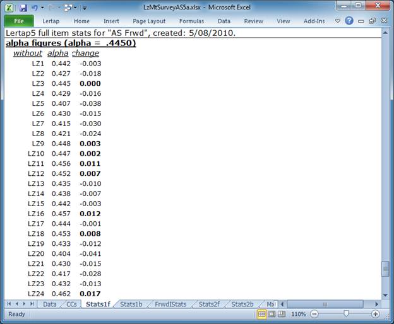Switch to Page Layout view in status bar
Image resolution: width=394 pixels, height=324 pixels.
pyautogui.click(x=272, y=314)
